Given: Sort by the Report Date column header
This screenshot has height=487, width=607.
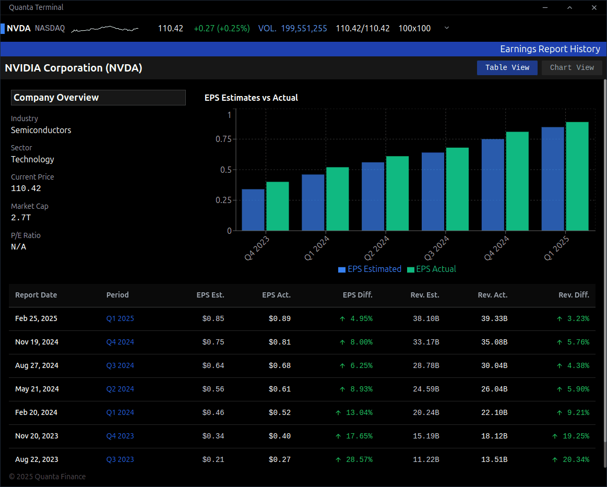Looking at the screenshot, I should (x=36, y=295).
